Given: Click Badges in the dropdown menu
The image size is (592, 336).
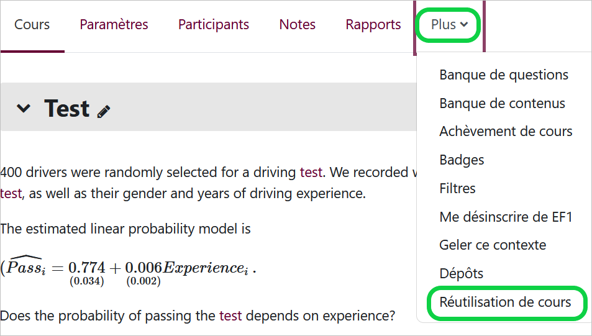Looking at the screenshot, I should (462, 160).
